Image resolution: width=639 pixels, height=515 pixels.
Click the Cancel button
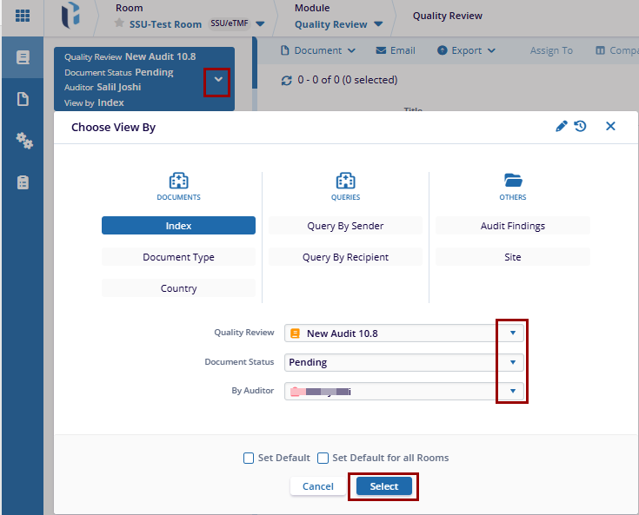click(317, 486)
